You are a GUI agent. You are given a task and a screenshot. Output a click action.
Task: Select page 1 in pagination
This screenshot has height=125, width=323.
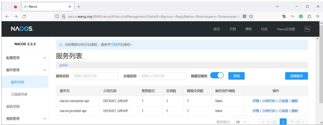283,122
